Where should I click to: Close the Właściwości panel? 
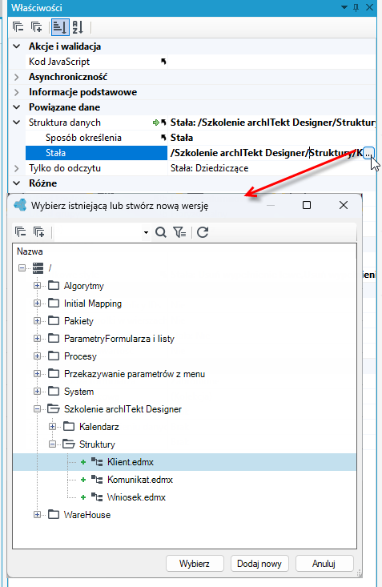[369, 7]
